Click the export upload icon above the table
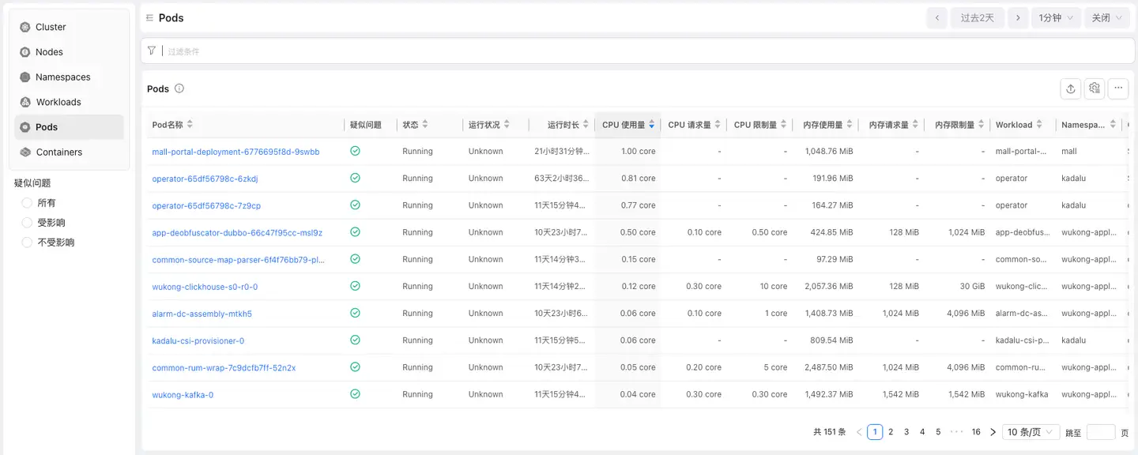The height and width of the screenshot is (455, 1138). tap(1070, 89)
